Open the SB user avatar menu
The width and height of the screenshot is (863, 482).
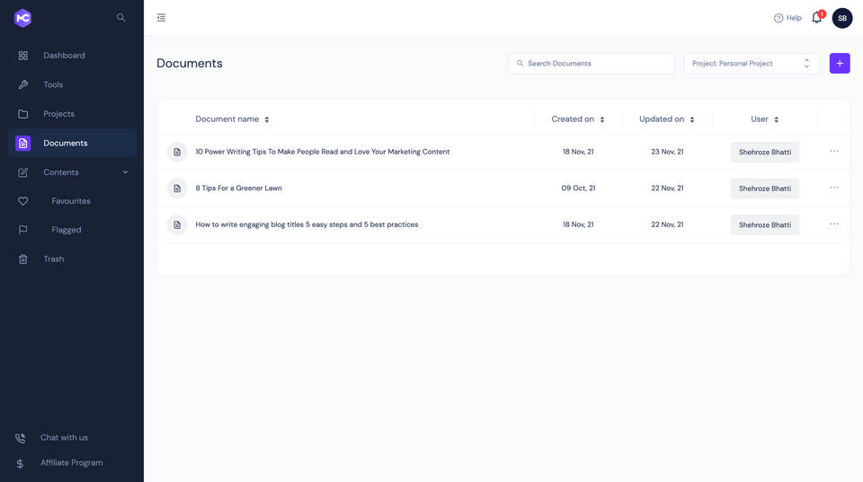842,18
